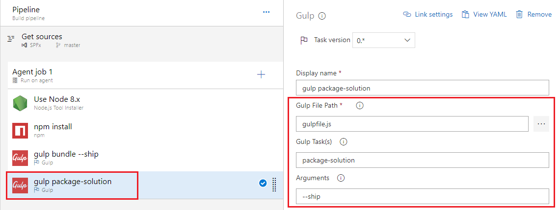Select the Get sources step
The height and width of the screenshot is (210, 560).
(42, 40)
